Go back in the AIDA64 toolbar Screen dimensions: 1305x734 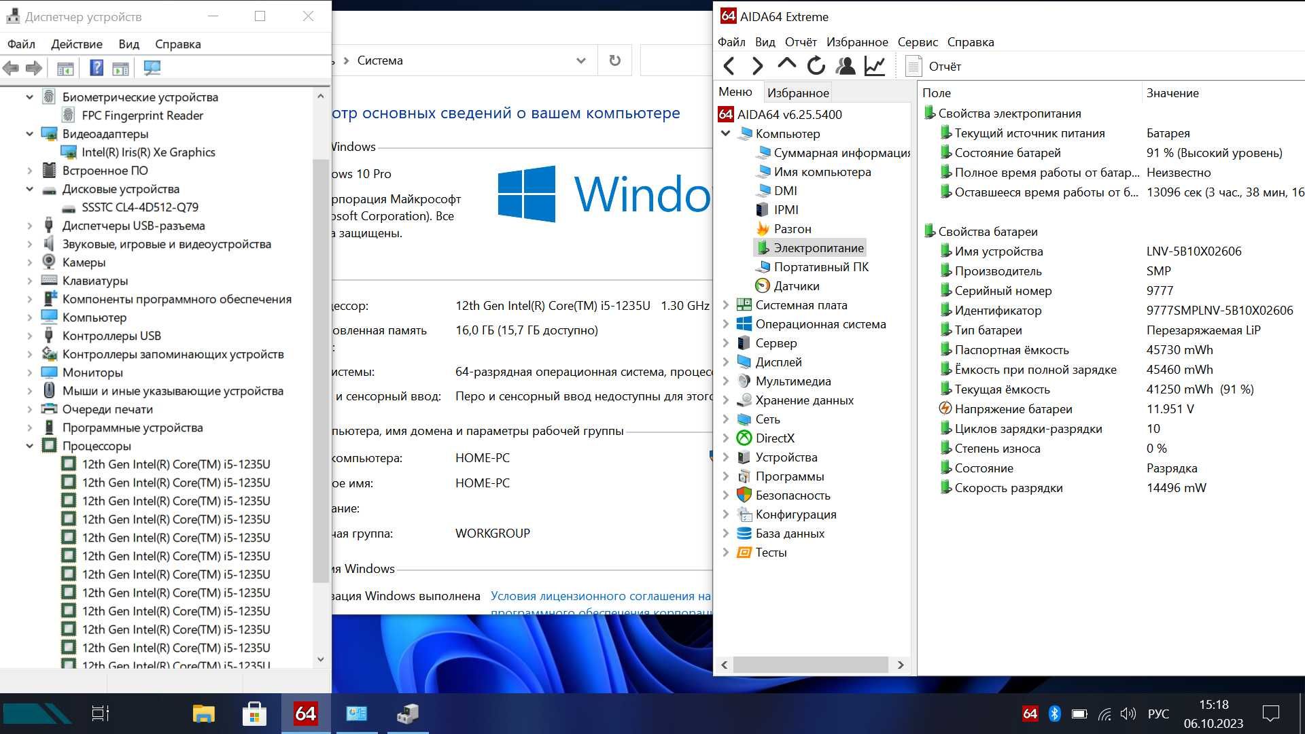click(729, 66)
